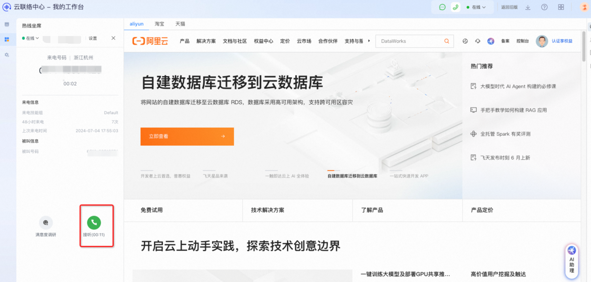The height and width of the screenshot is (282, 591).
Task: Click the download icon in the top bar
Action: [x=528, y=7]
